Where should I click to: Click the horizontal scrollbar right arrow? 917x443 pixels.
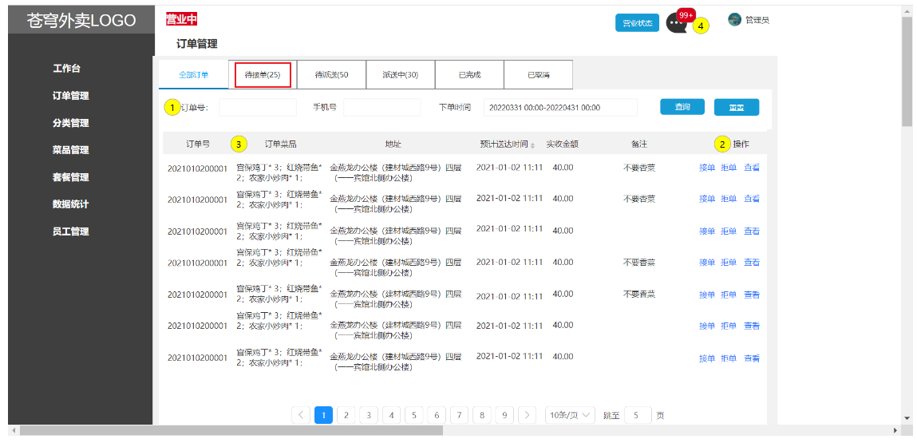coord(895,431)
